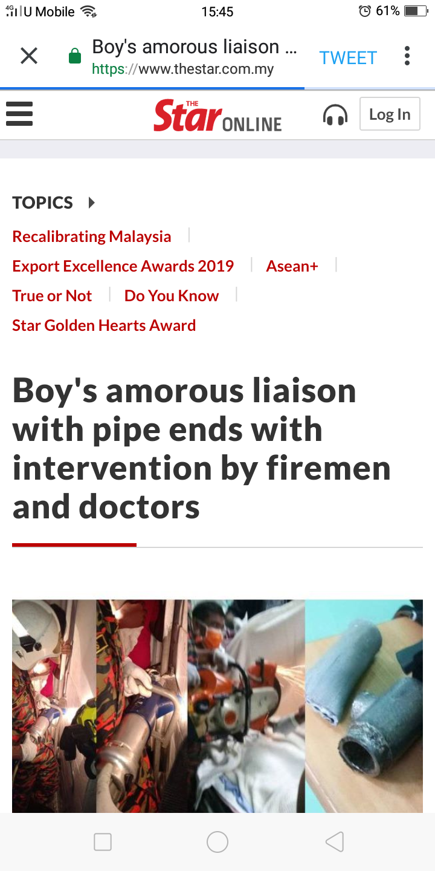
Task: Open Recalibrating Malaysia topic
Action: 92,237
